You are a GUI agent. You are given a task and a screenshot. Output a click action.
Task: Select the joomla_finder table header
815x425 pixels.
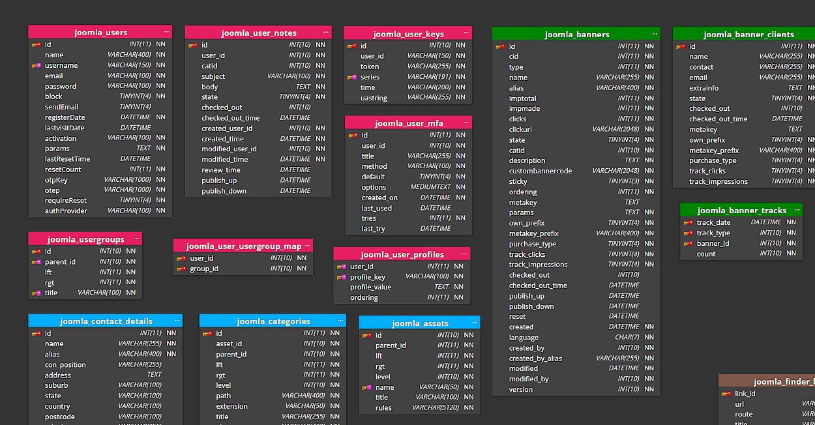pos(767,381)
